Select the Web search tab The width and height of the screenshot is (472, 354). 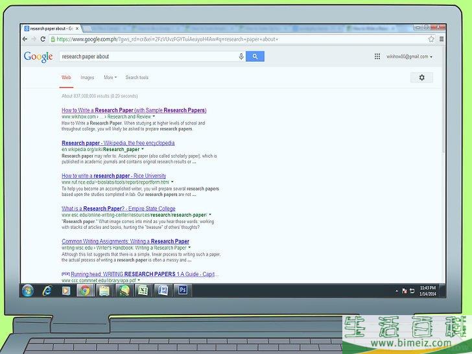pyautogui.click(x=66, y=78)
